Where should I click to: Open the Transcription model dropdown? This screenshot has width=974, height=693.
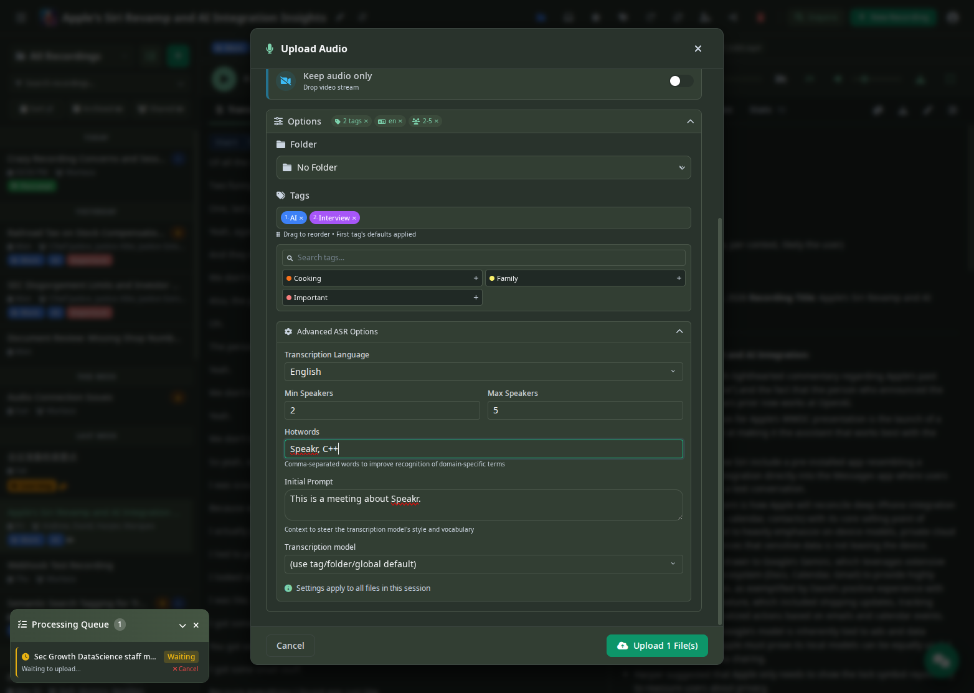click(x=484, y=564)
